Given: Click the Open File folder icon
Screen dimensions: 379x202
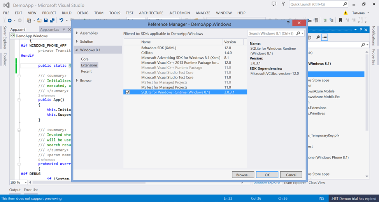Looking at the screenshot, I should [x=39, y=21].
